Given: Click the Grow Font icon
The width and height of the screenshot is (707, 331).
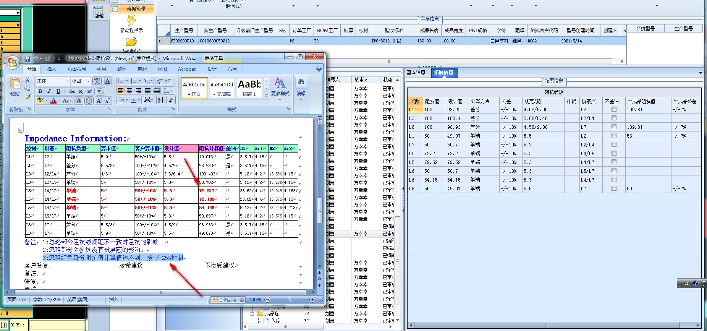Looking at the screenshot, I should click(x=99, y=101).
